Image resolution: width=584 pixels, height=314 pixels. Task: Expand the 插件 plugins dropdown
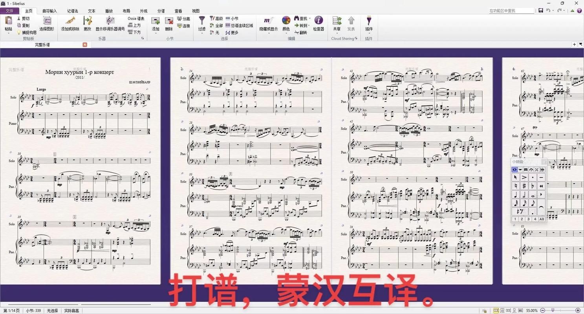pos(369,33)
